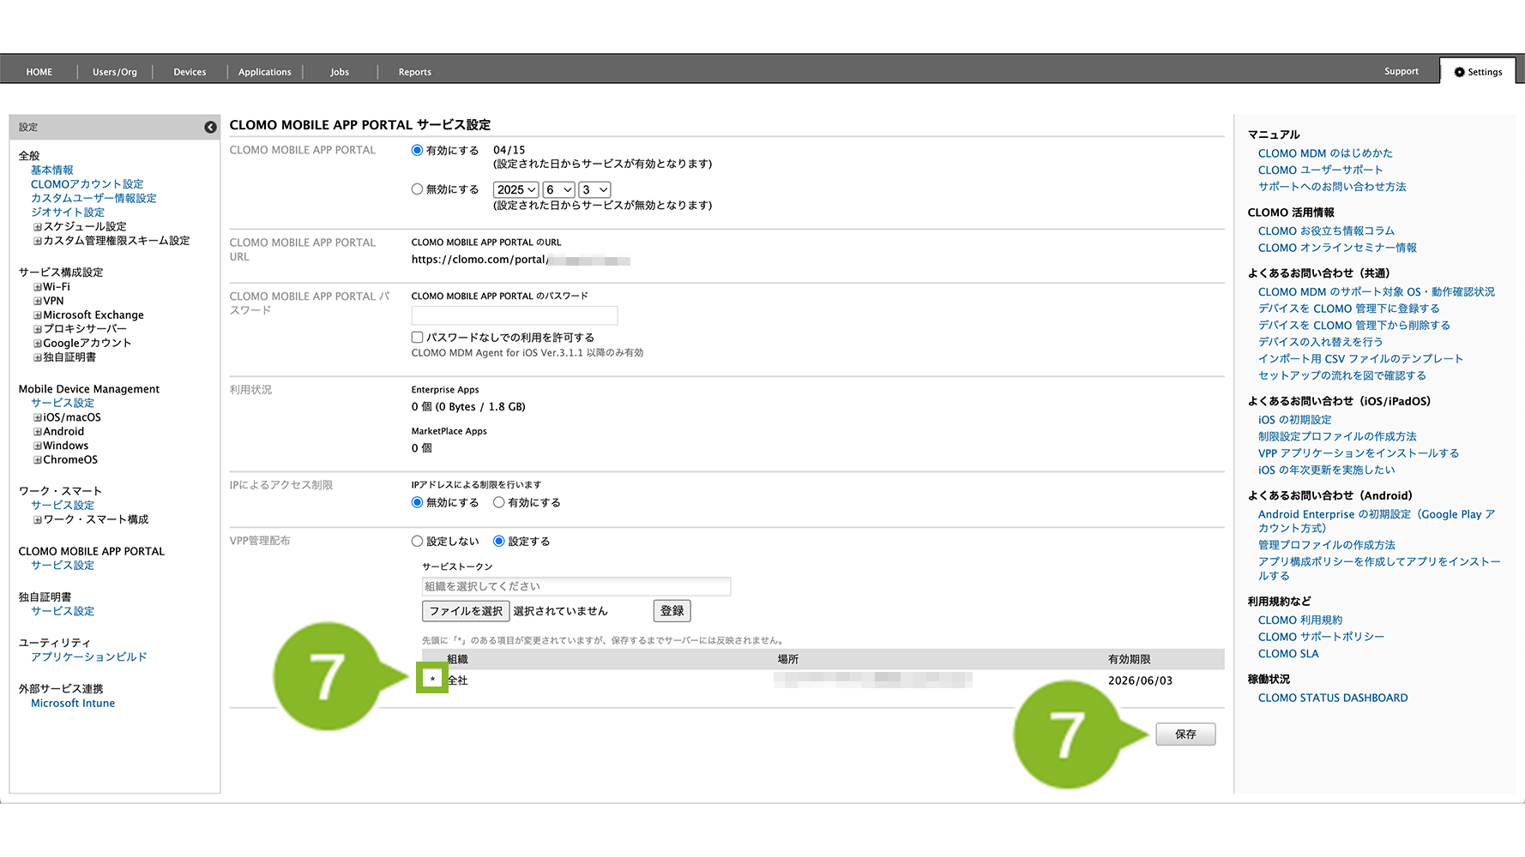Open サービス設定 under 独自証明書

click(63, 611)
